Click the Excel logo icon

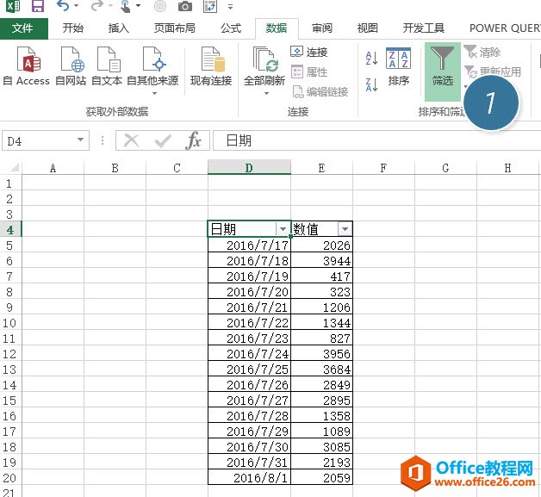point(13,6)
